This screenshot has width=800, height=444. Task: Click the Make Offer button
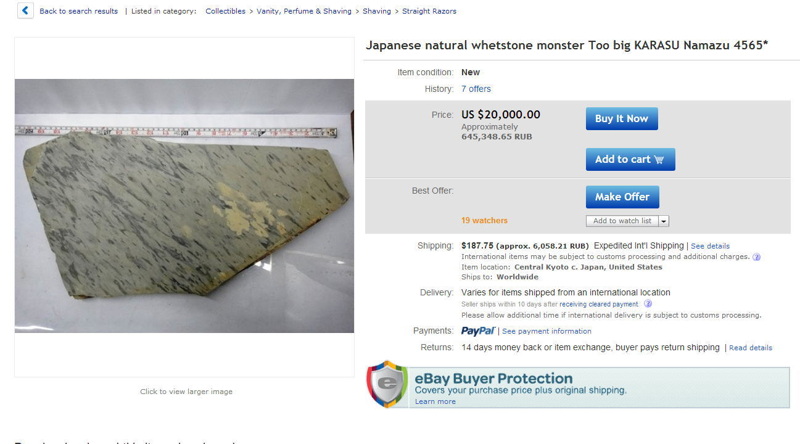coord(622,197)
